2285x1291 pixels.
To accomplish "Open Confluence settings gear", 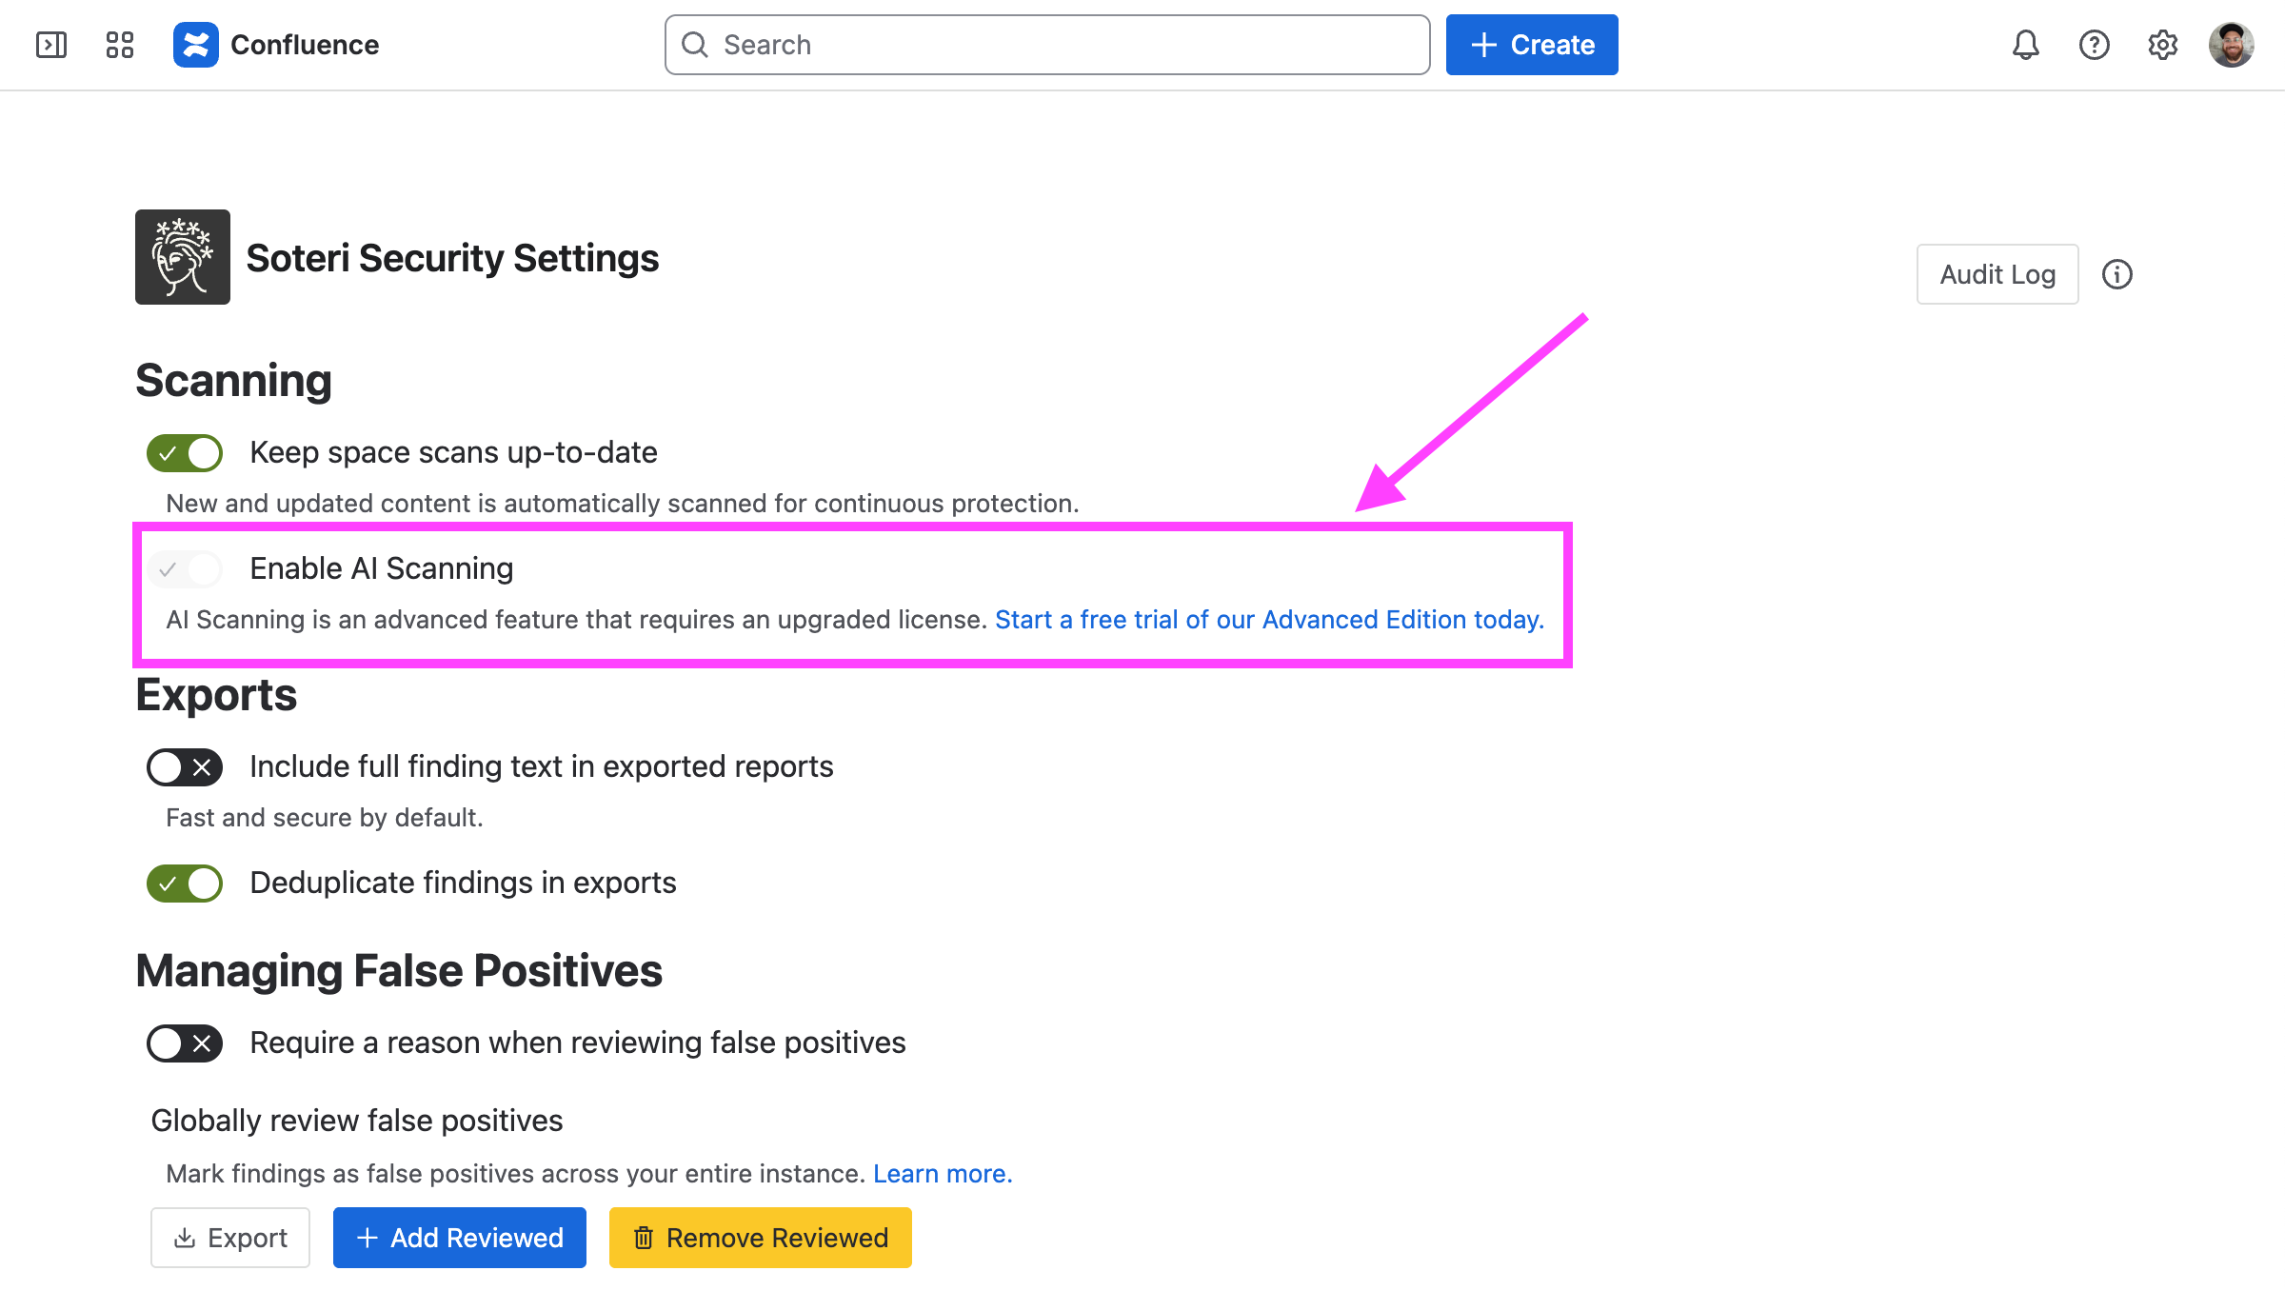I will coord(2163,45).
